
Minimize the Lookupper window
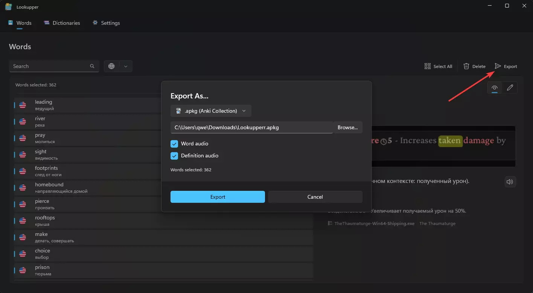tap(490, 6)
